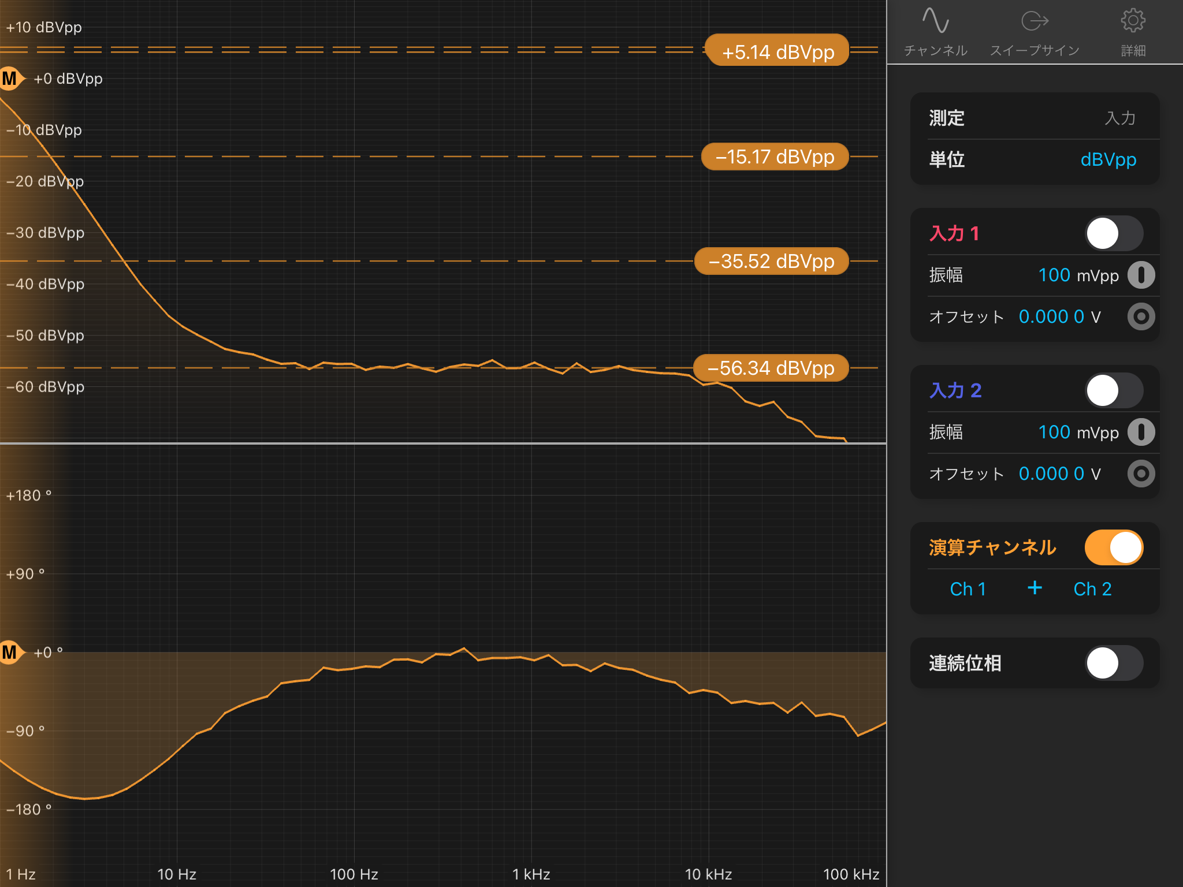
Task: Tap the 1 kHz frequency axis label
Action: [x=531, y=874]
